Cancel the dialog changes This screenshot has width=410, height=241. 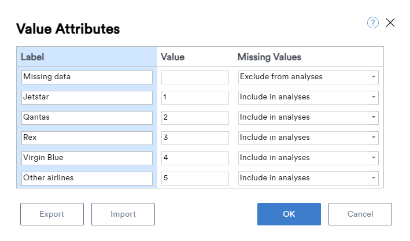pos(360,214)
